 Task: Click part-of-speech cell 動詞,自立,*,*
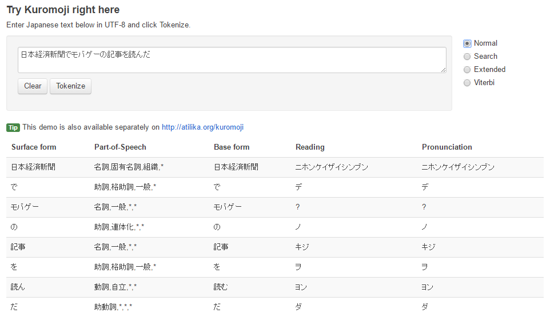pyautogui.click(x=115, y=287)
